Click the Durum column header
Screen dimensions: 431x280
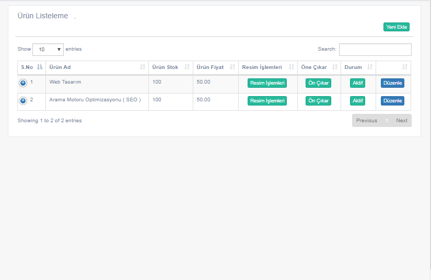pos(358,67)
